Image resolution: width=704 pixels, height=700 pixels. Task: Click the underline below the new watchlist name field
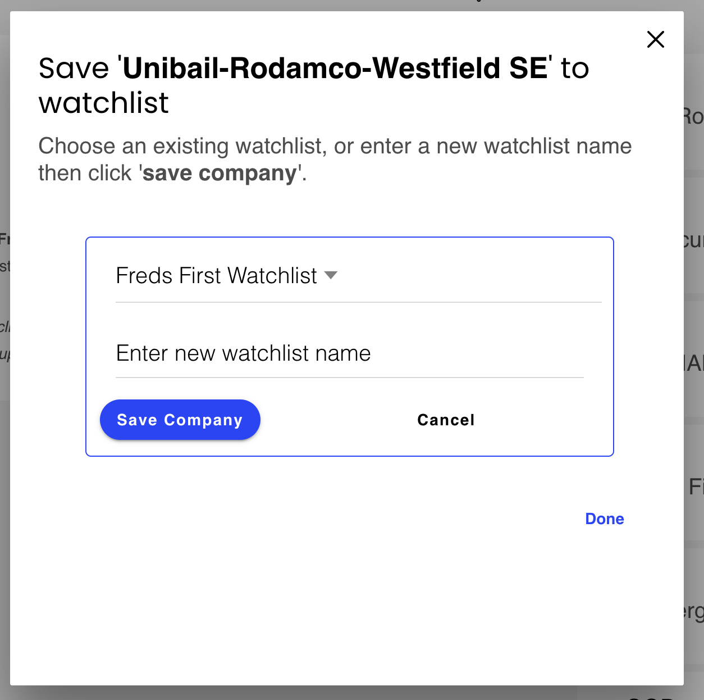(x=349, y=378)
